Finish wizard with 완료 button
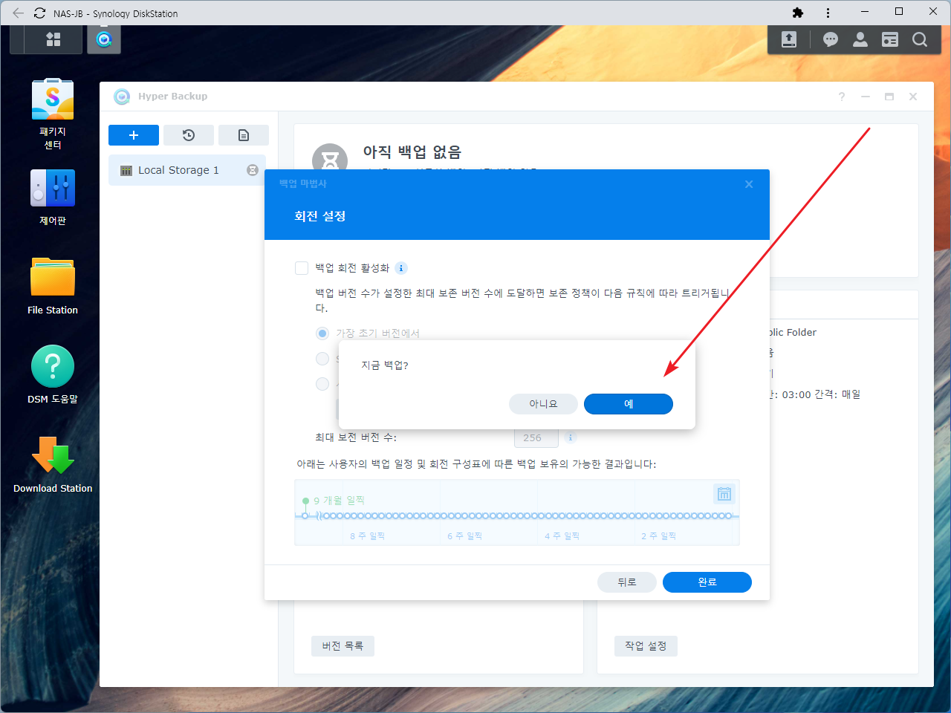 [x=707, y=582]
